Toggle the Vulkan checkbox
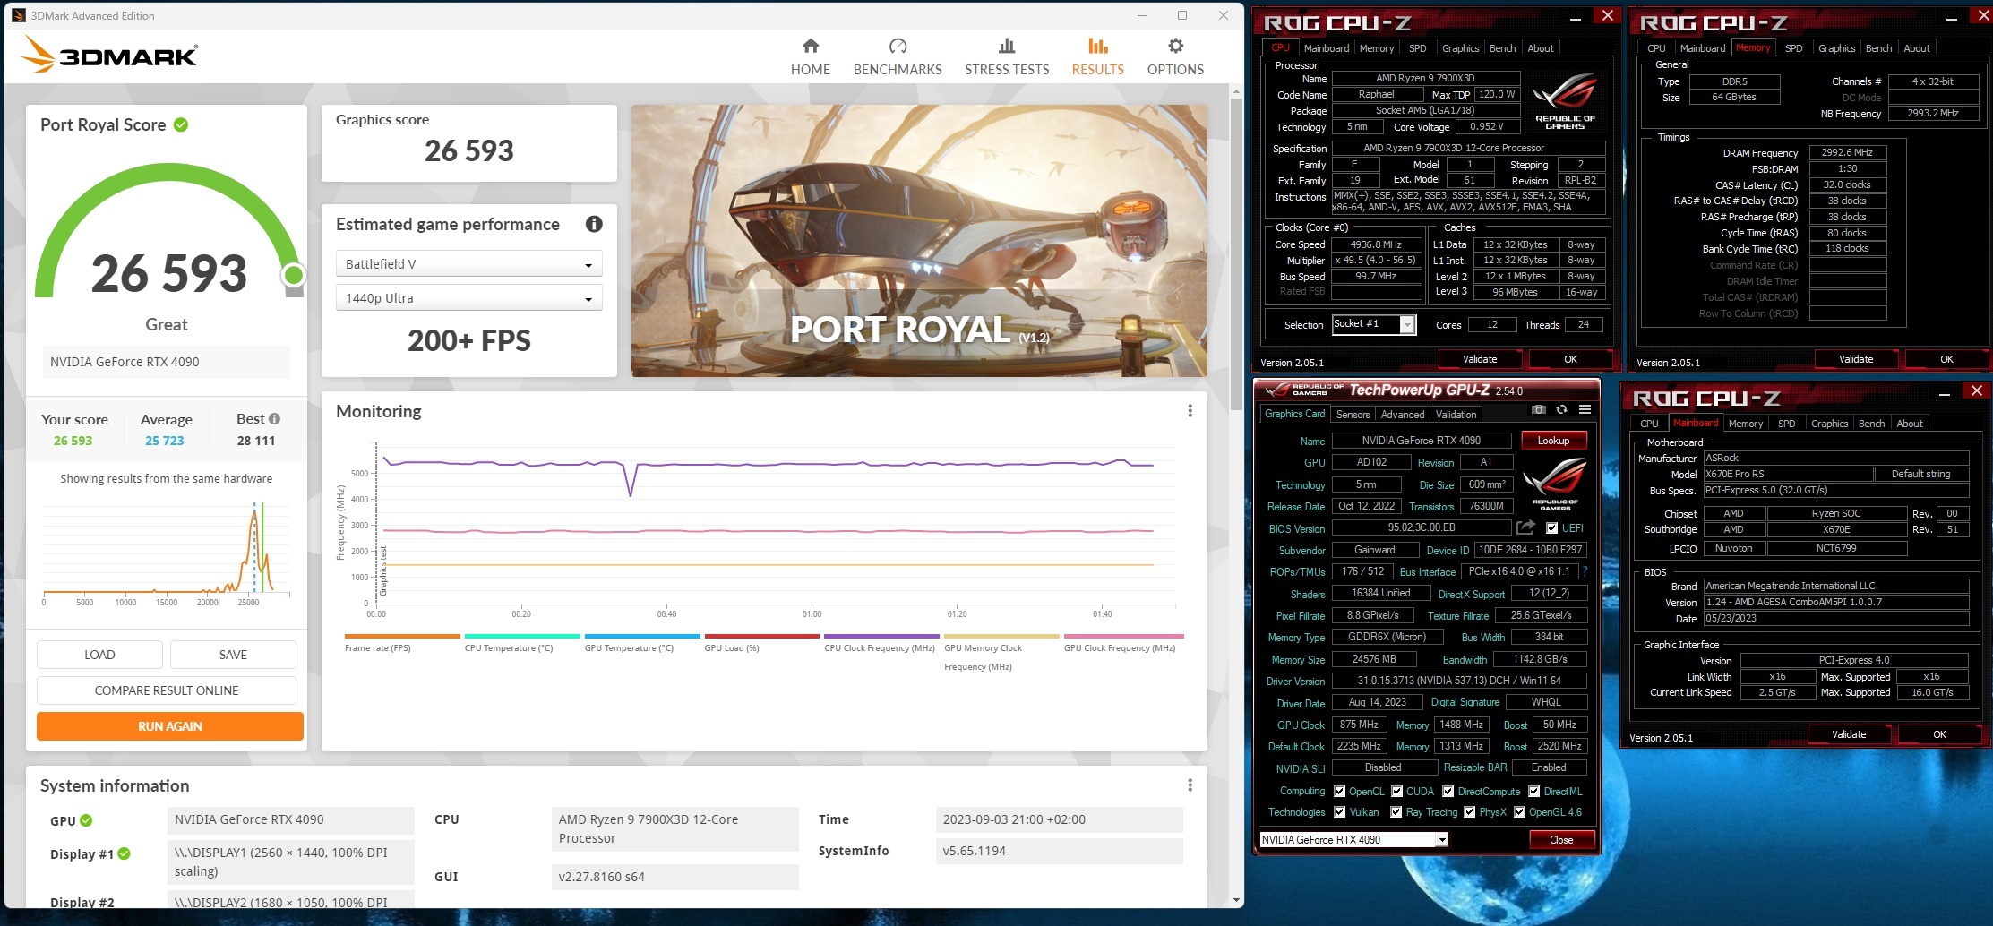The image size is (1993, 926). coord(1340,812)
